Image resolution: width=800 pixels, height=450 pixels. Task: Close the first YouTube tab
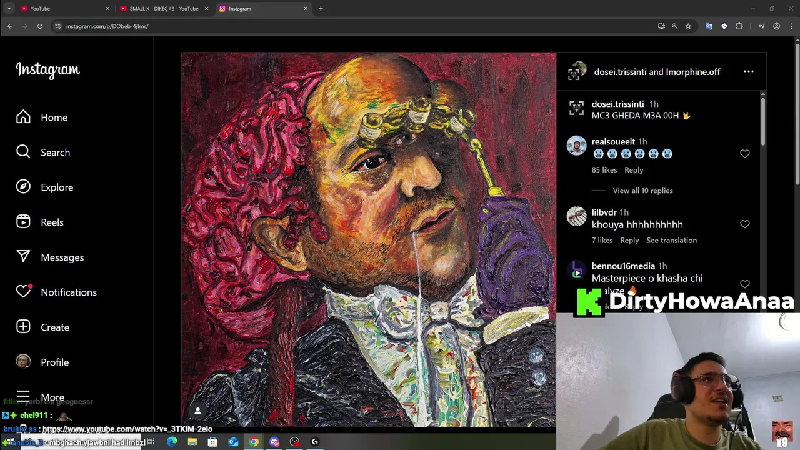[107, 9]
